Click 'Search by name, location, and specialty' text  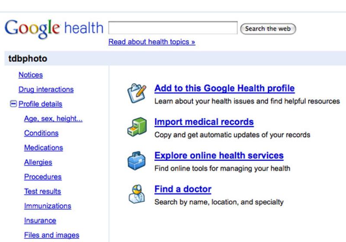(x=219, y=202)
